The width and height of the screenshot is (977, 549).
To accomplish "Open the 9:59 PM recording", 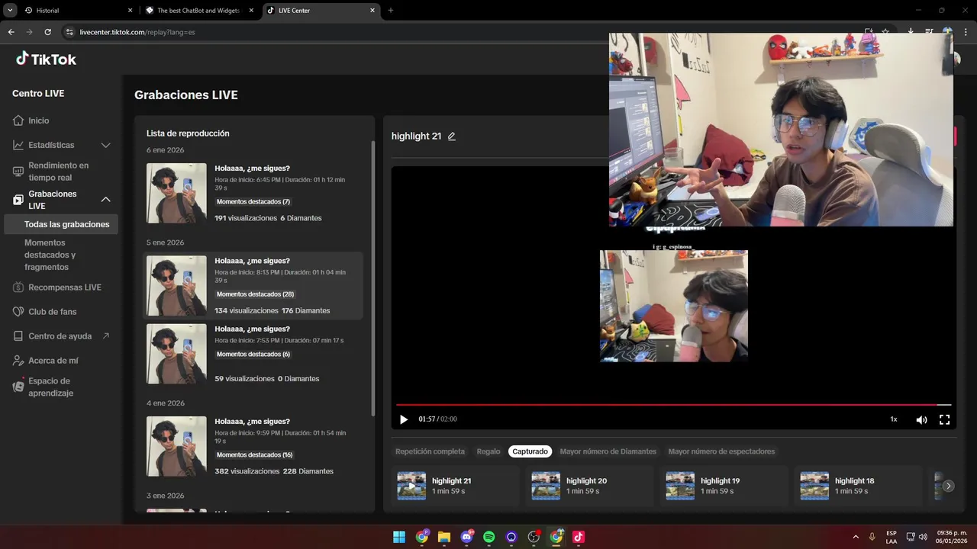I will click(x=253, y=446).
